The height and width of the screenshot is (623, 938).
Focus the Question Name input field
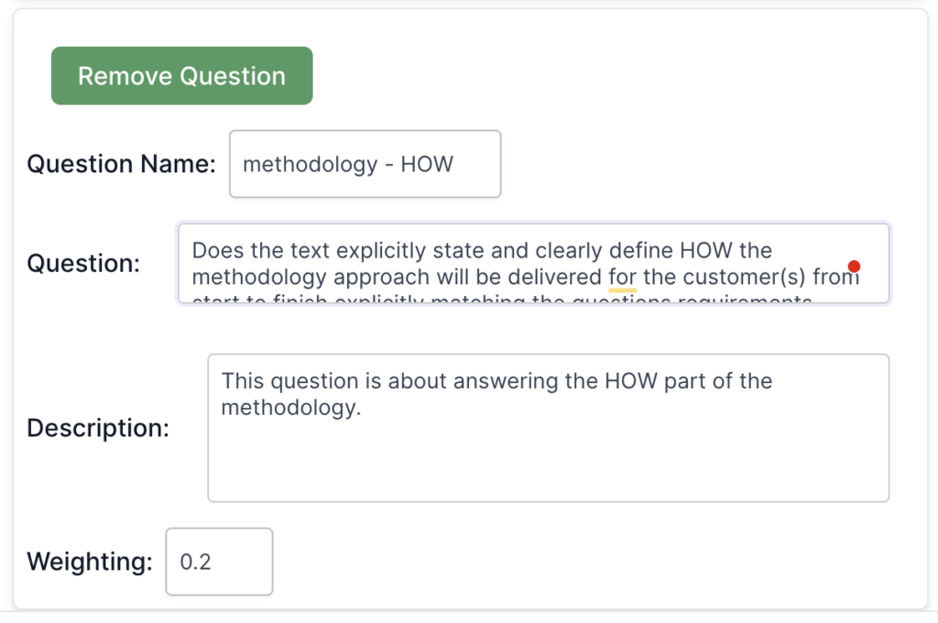[365, 164]
